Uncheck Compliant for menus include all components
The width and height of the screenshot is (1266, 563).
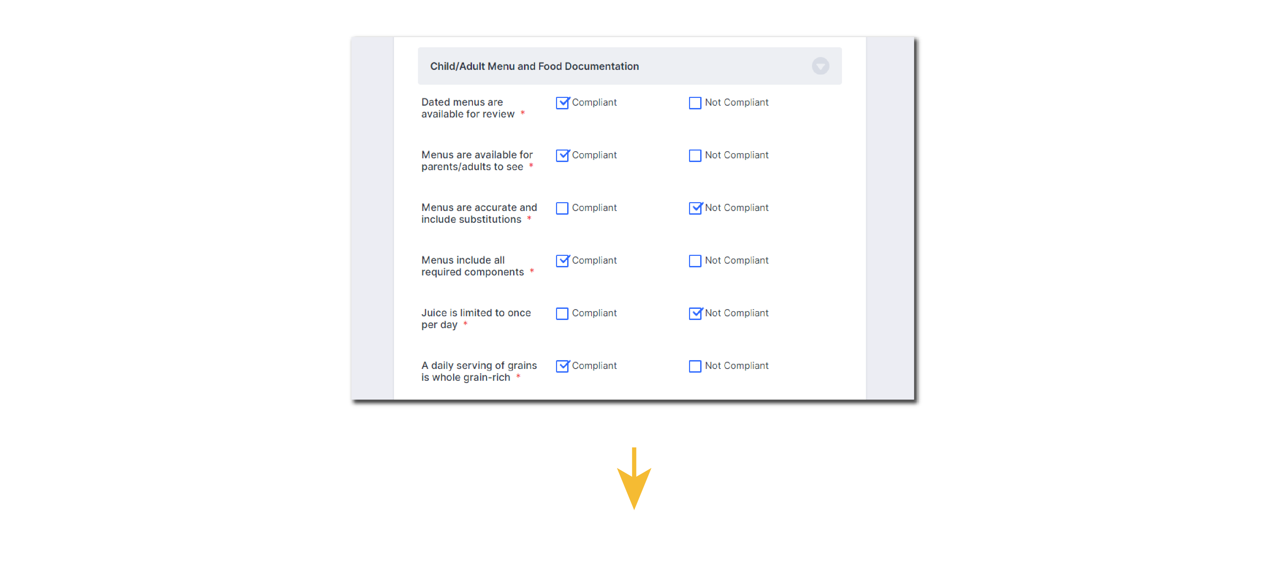tap(562, 261)
